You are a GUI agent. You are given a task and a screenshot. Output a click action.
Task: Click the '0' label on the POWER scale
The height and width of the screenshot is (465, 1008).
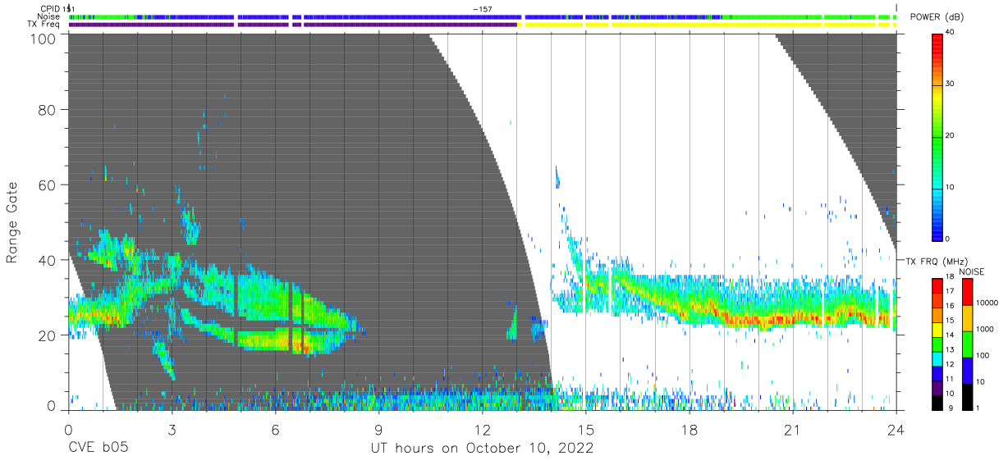947,239
